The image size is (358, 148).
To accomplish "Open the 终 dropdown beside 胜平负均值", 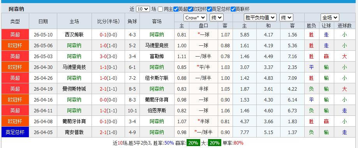I will 286,18.
